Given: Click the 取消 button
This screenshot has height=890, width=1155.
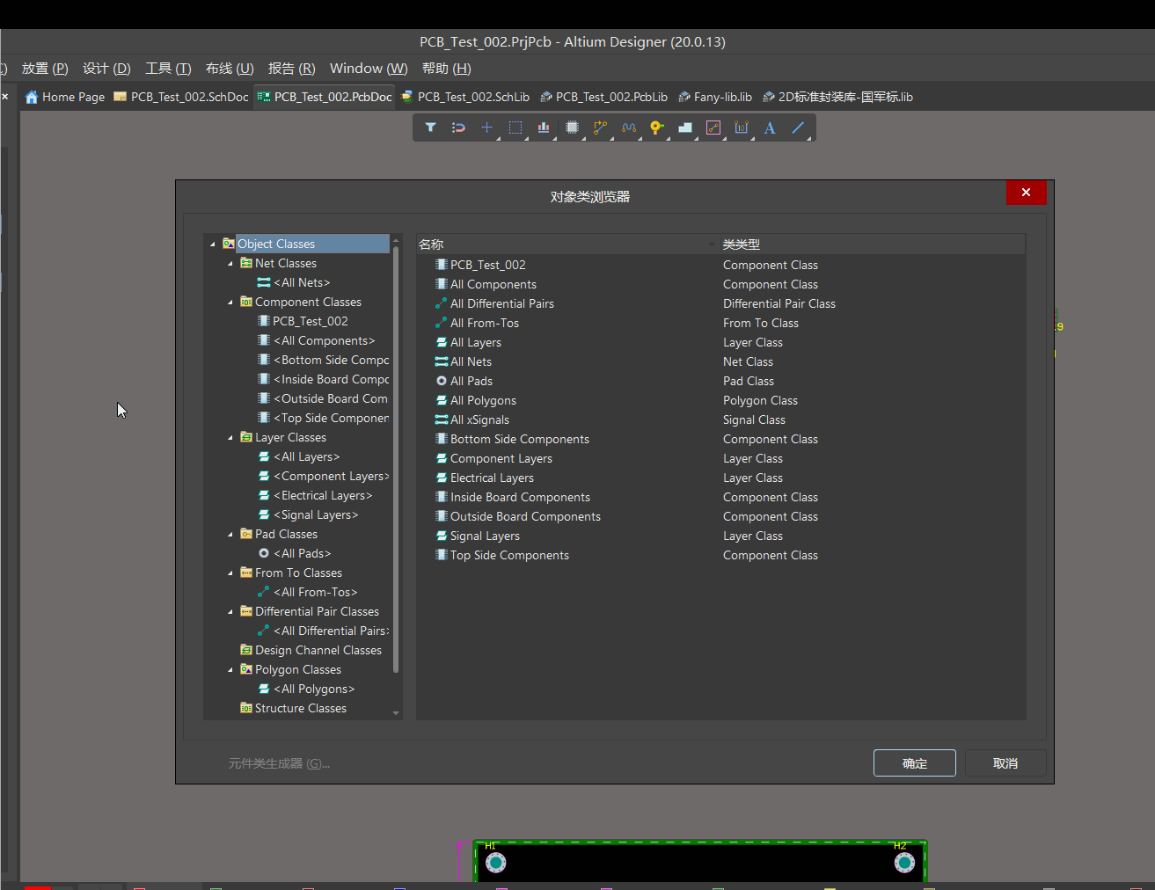Looking at the screenshot, I should tap(1005, 763).
